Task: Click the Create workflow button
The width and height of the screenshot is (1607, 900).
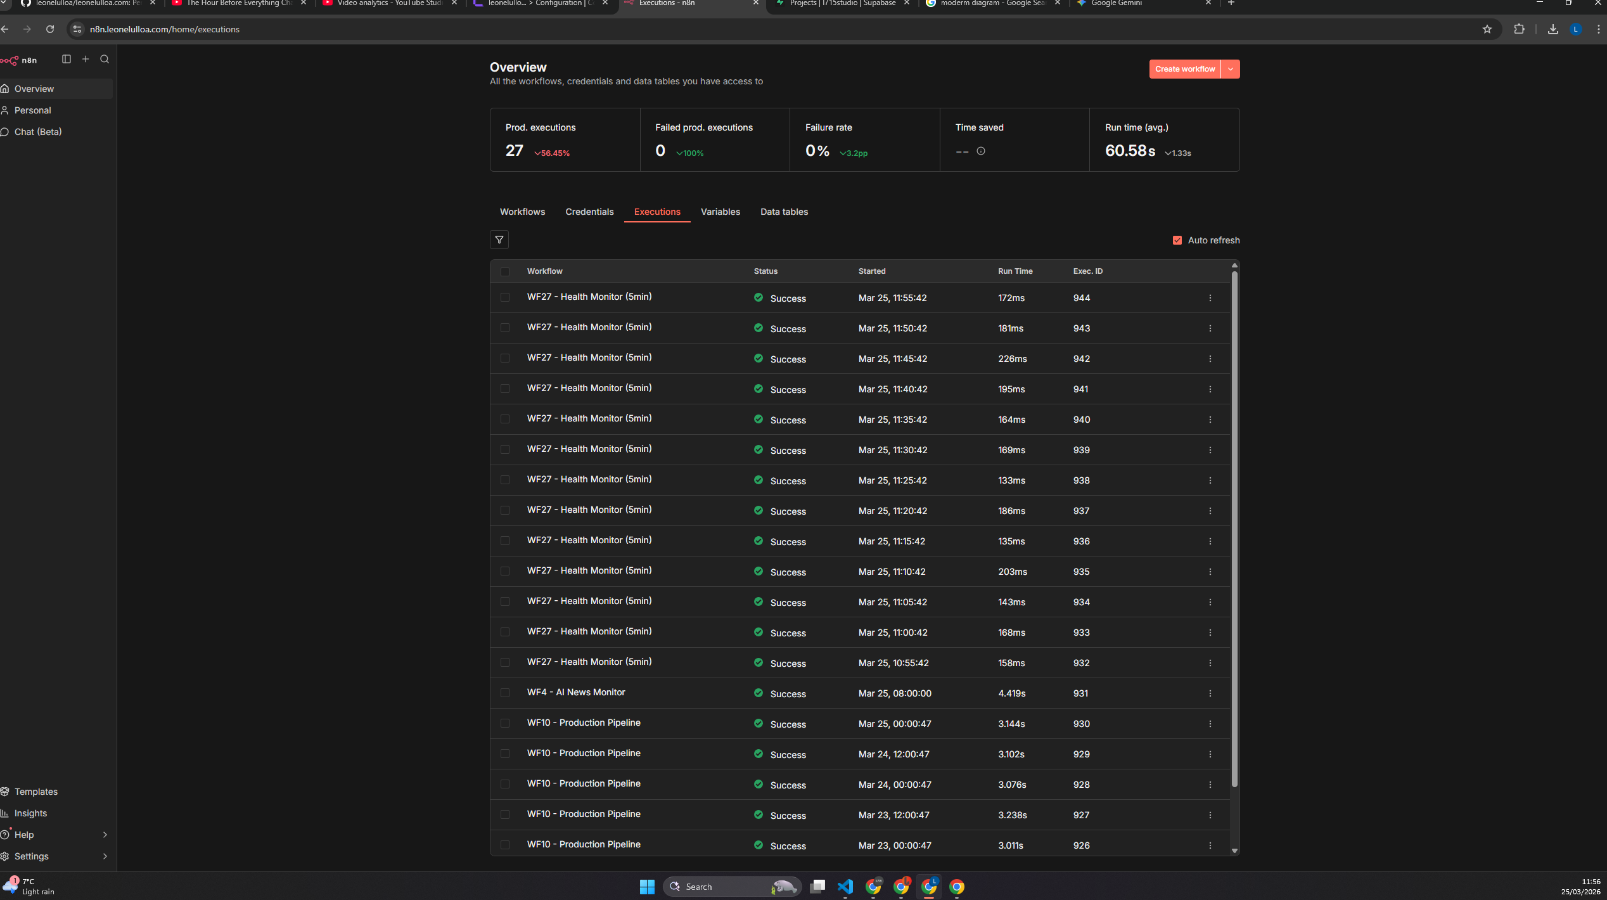Action: click(x=1184, y=68)
